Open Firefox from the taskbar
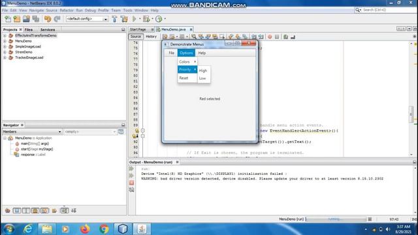The image size is (418, 235). [x=85, y=229]
